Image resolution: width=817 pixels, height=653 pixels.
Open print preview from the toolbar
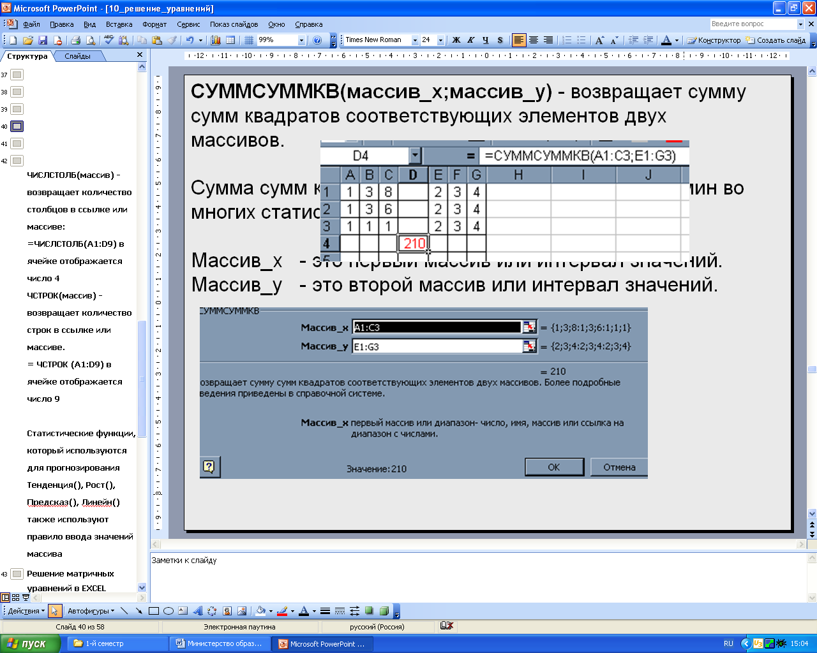point(91,40)
